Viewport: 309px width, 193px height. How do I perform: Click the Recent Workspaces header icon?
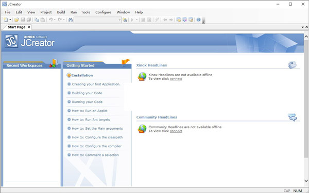pyautogui.click(x=54, y=63)
